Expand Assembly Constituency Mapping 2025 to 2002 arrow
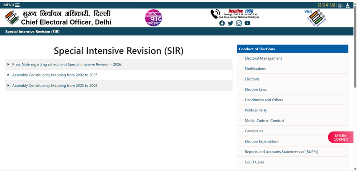This screenshot has width=357, height=171. (8, 85)
